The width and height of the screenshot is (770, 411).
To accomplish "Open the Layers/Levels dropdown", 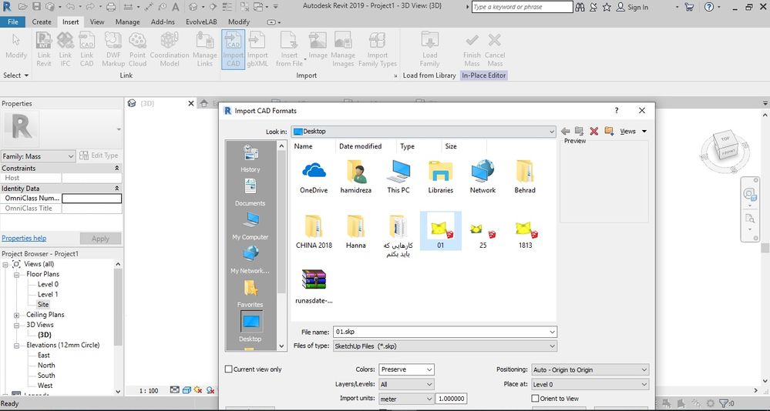I will point(406,384).
